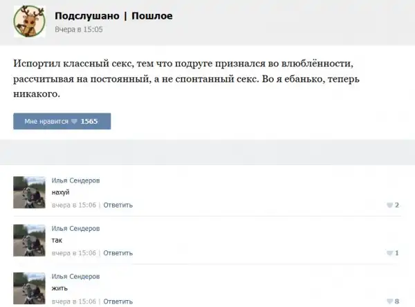Screen dimensions: 415x307
Task: Open Илья Сендеров's name above 'так'
Action: [75, 228]
